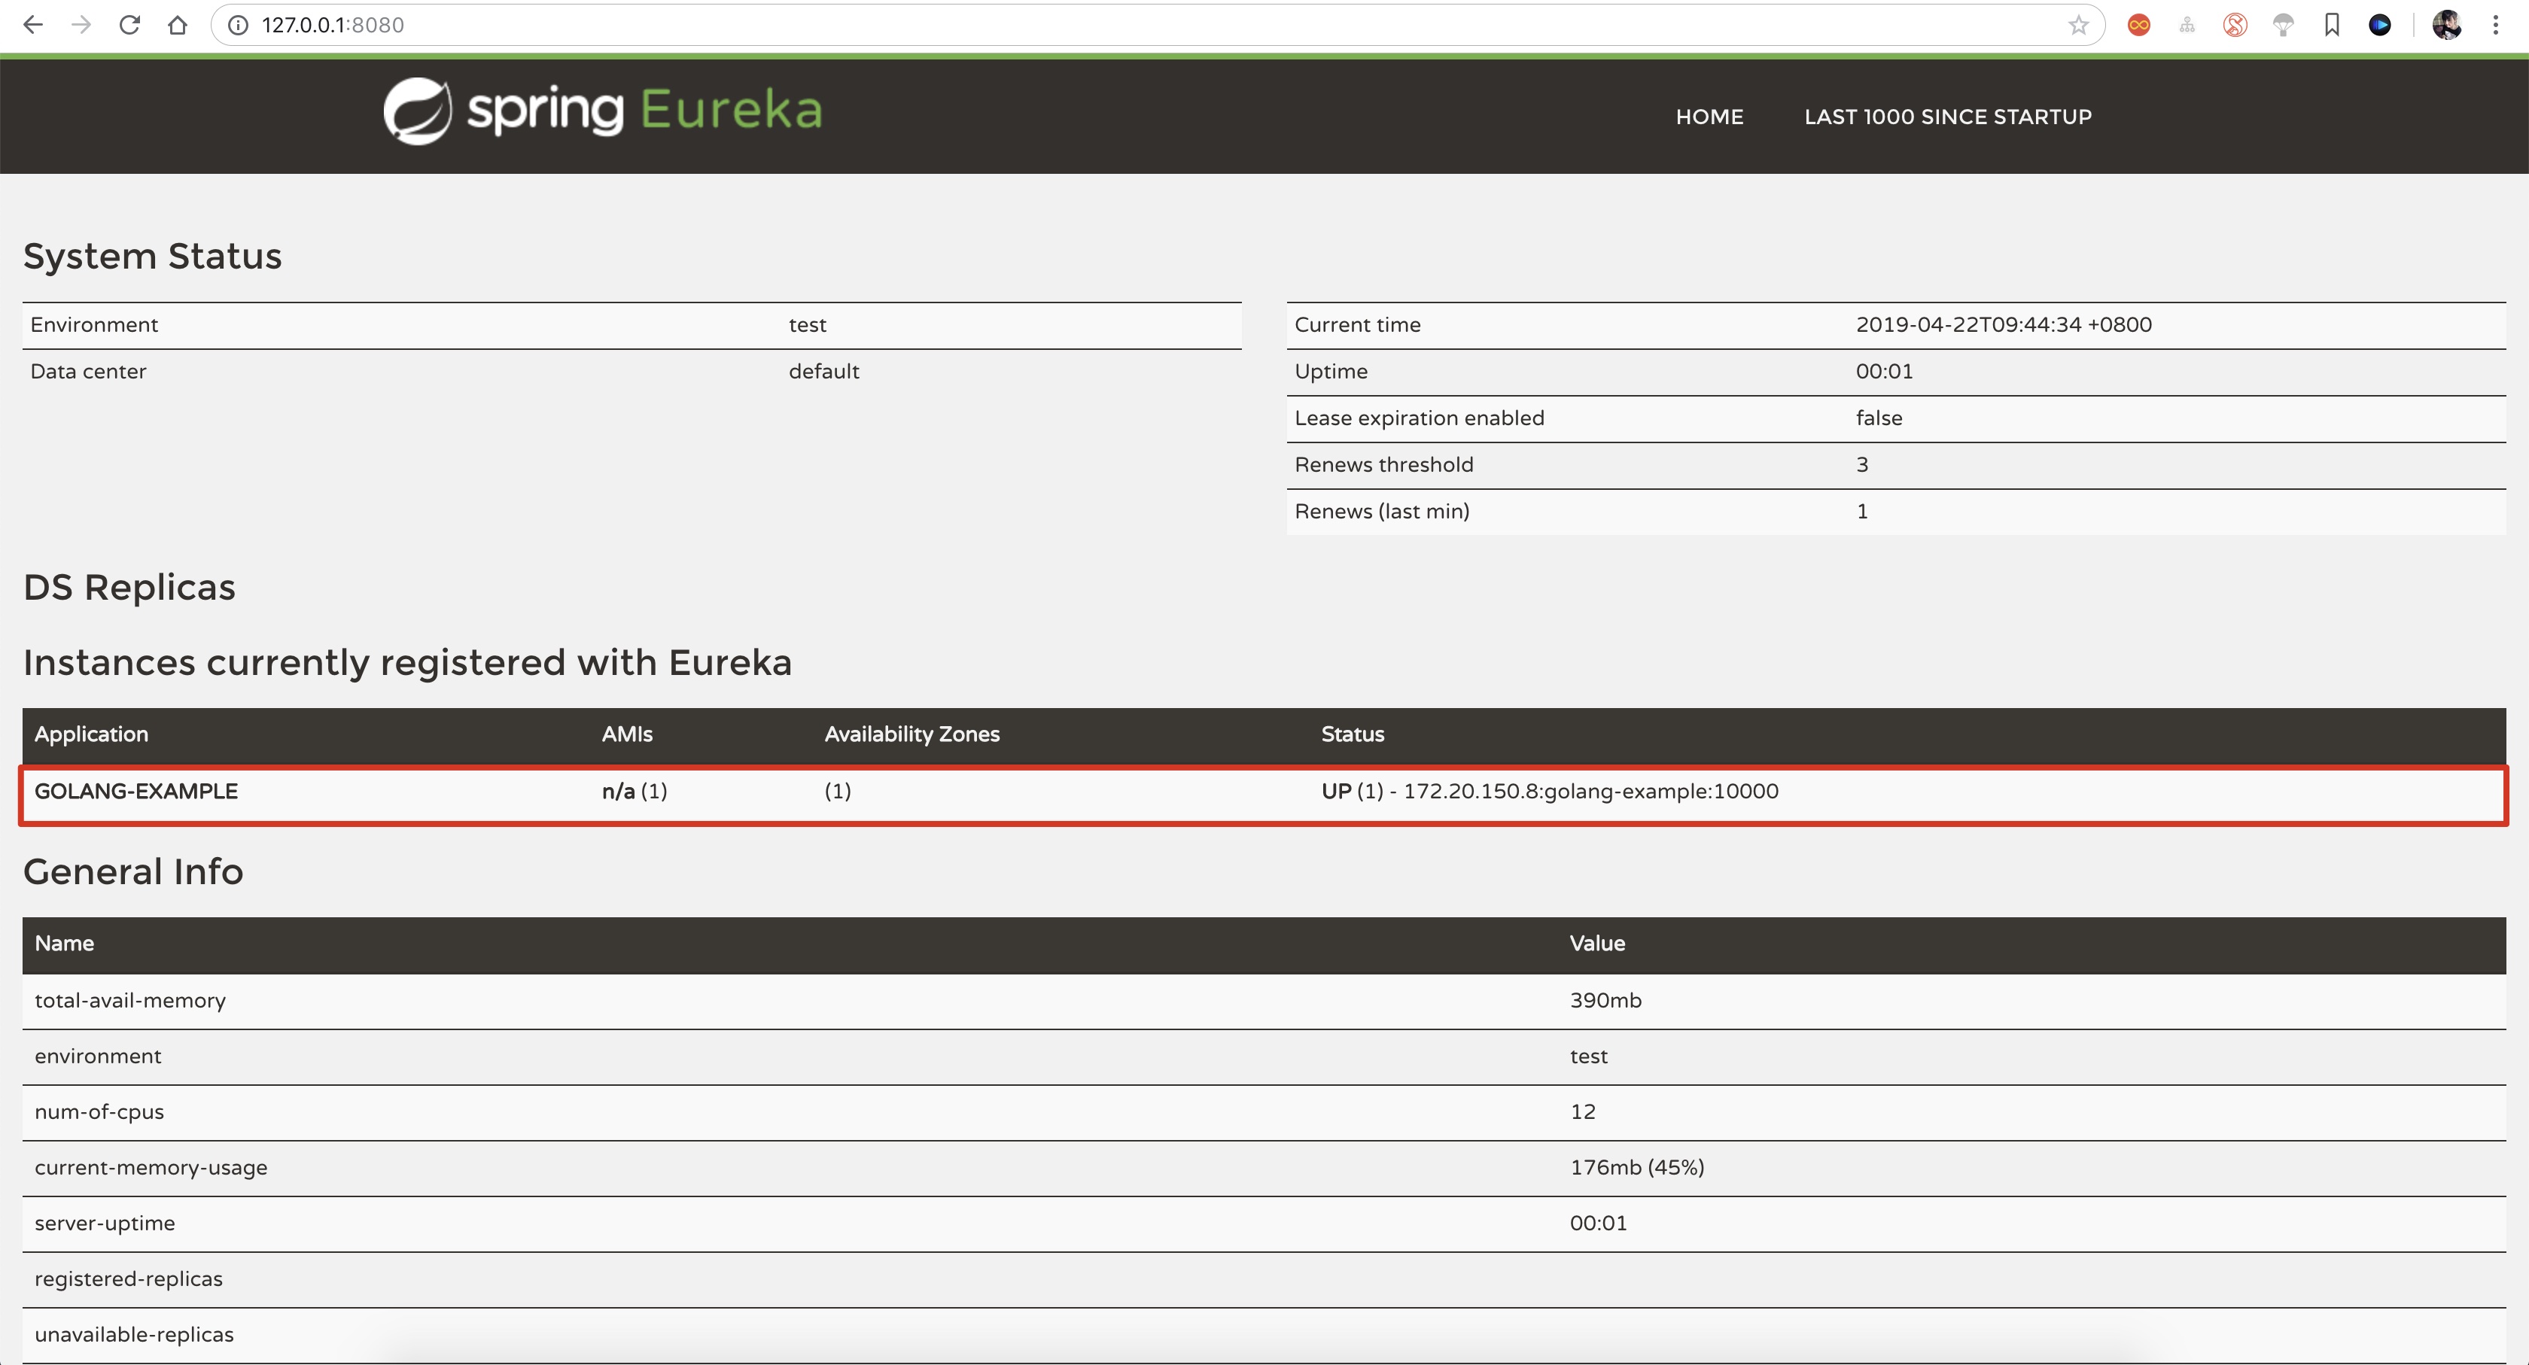Click the browser forward arrow
This screenshot has width=2529, height=1365.
click(x=81, y=25)
